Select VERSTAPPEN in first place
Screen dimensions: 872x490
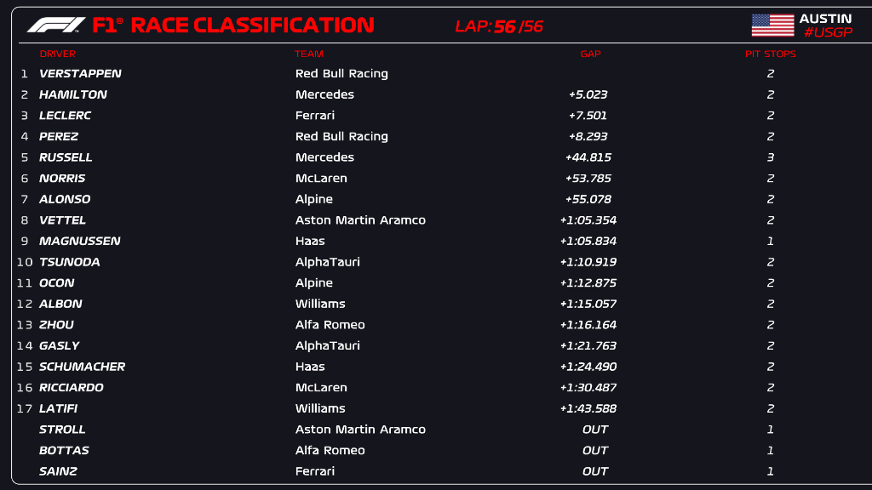83,73
